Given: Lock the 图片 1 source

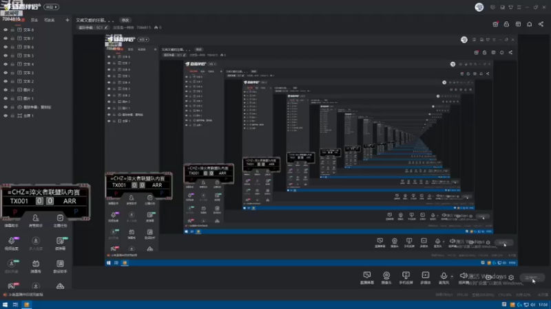Looking at the screenshot, I should pos(12,98).
